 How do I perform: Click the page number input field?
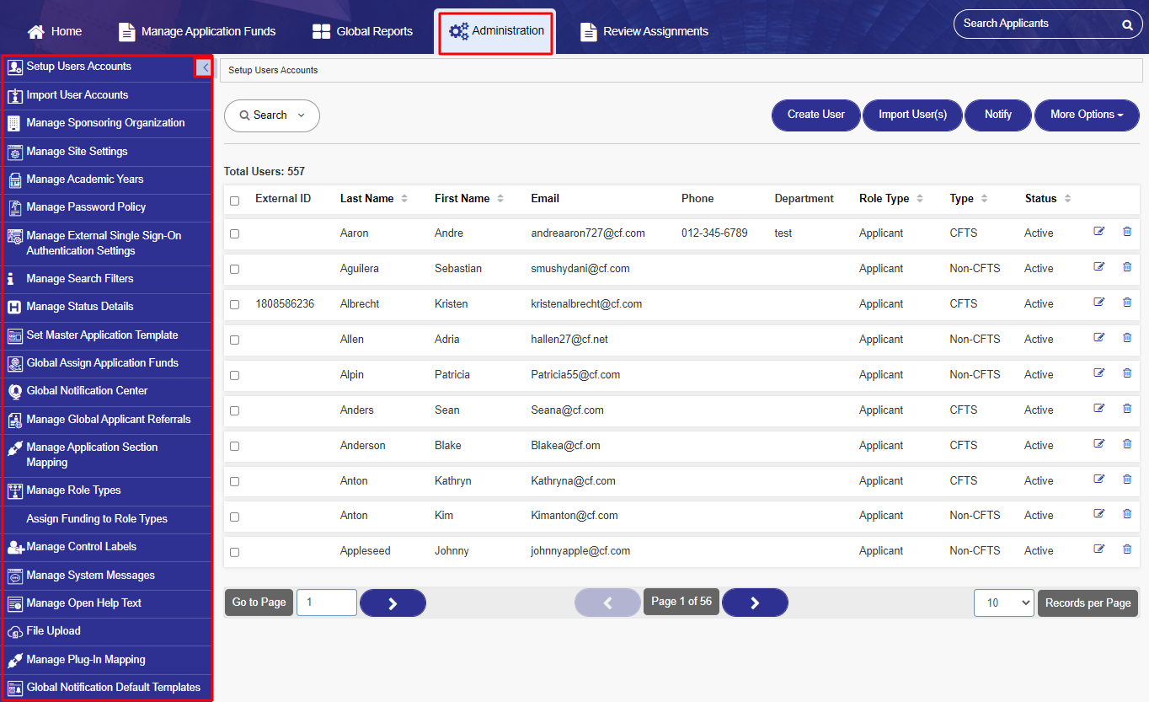click(x=327, y=603)
